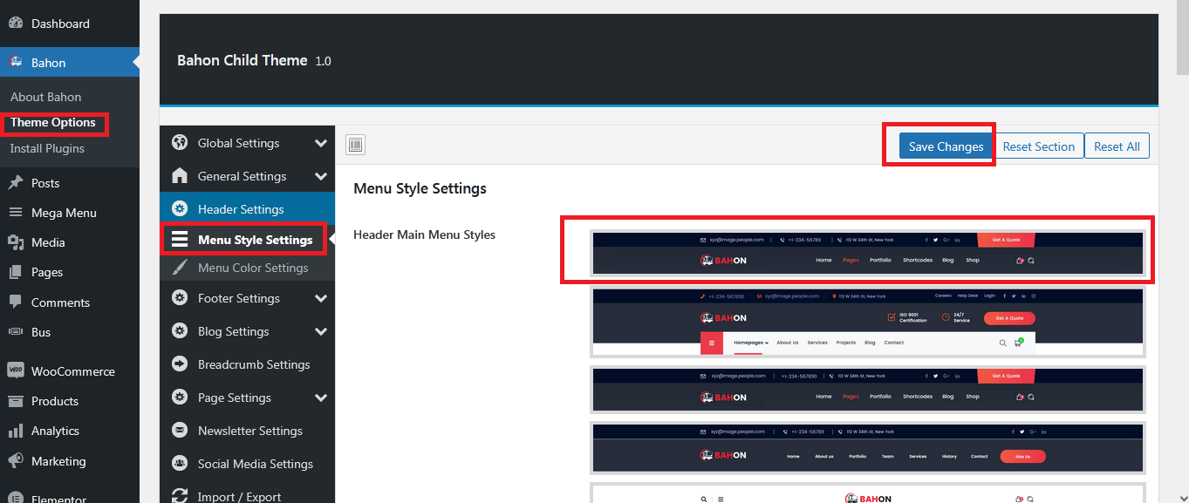1189x503 pixels.
Task: Open Breadcrumb Settings section
Action: pyautogui.click(x=253, y=364)
